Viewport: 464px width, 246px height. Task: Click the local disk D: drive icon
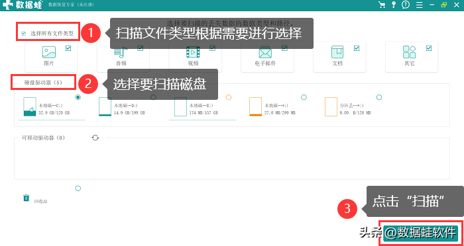[x=105, y=107]
